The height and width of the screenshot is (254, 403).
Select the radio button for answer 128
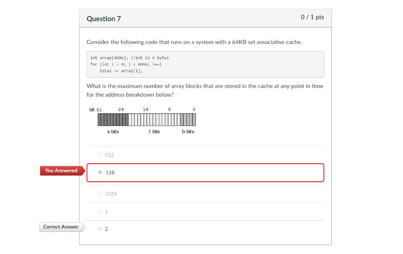[100, 172]
